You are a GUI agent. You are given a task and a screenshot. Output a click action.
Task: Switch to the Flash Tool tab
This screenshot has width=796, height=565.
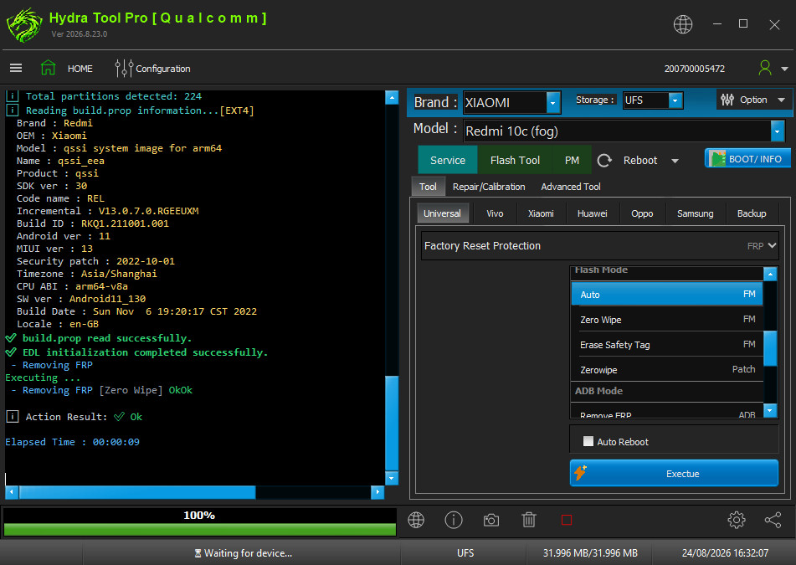coord(515,161)
